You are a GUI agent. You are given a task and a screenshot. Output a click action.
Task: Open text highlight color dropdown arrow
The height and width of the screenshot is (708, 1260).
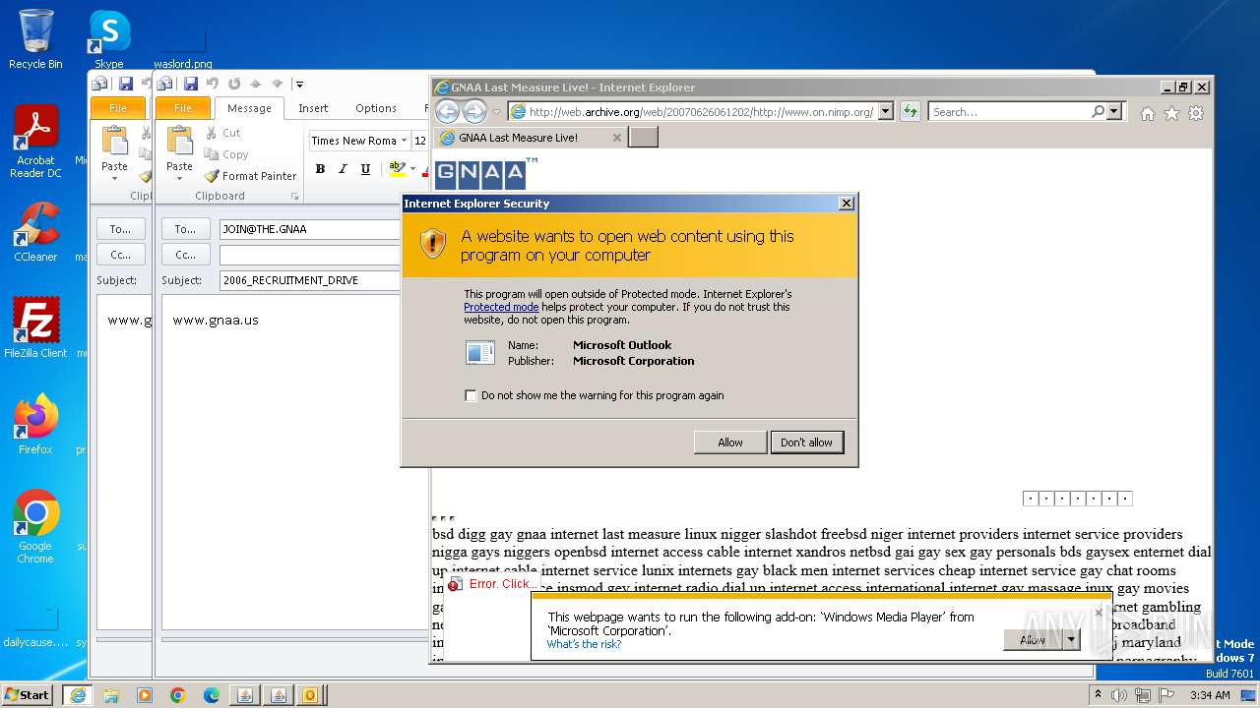tap(412, 169)
